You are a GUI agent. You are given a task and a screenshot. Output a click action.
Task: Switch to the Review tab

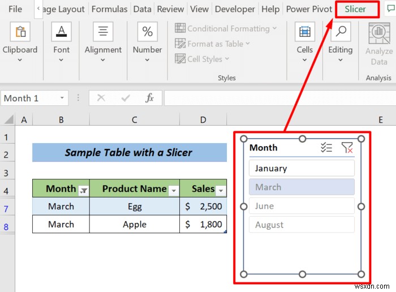tap(170, 9)
